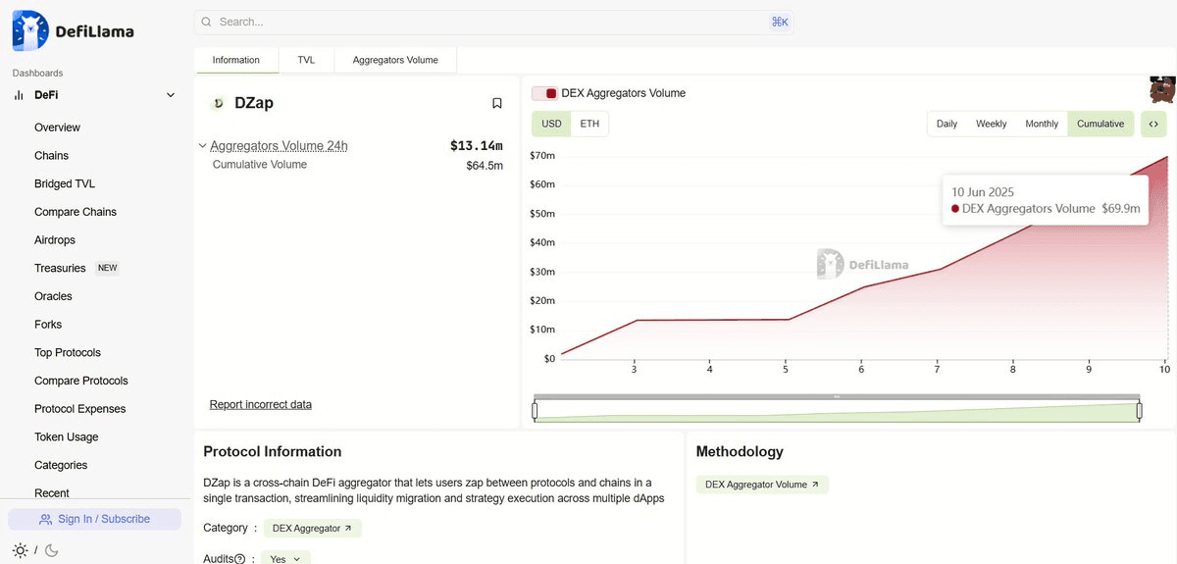Open the embed chart code button
Image resolution: width=1177 pixels, height=564 pixels.
tap(1153, 124)
